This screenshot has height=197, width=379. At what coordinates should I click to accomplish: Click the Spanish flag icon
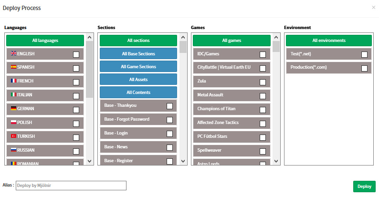13,67
